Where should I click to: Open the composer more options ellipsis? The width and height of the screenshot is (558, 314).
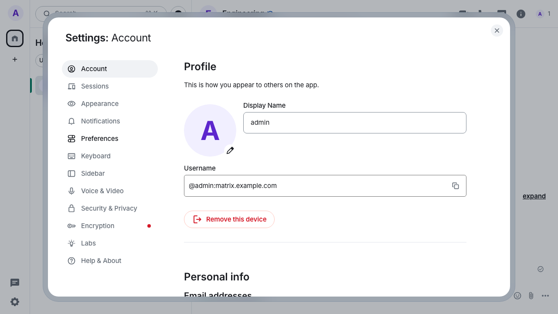545,296
